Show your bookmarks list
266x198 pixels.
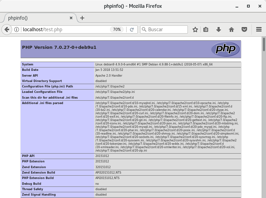[x=206, y=29]
